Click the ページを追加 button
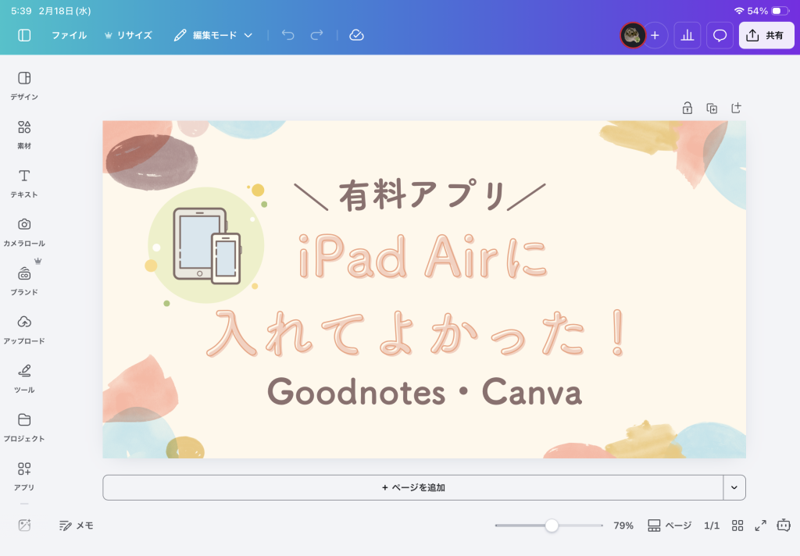The height and width of the screenshot is (556, 800). click(412, 487)
